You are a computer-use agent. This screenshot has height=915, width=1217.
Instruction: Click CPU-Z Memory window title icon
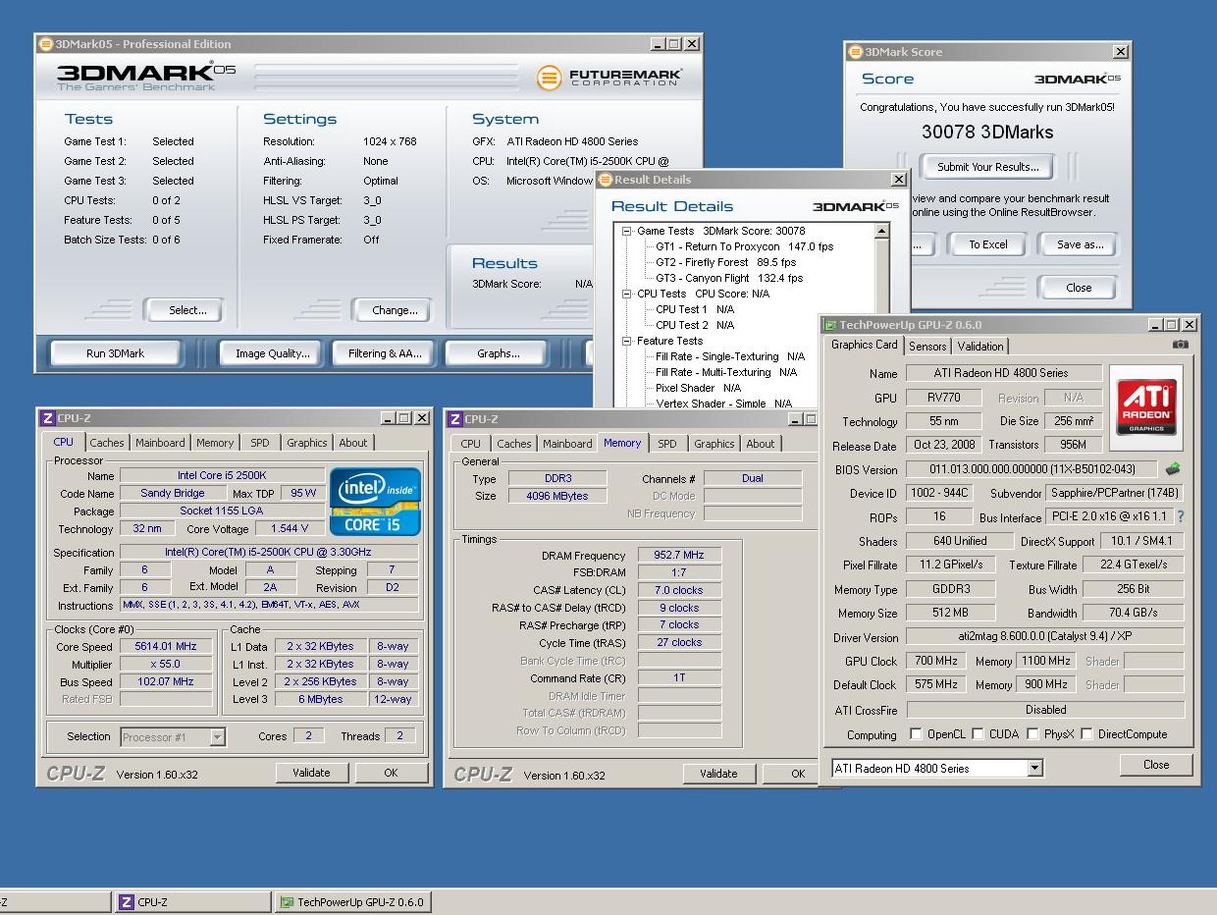click(455, 419)
